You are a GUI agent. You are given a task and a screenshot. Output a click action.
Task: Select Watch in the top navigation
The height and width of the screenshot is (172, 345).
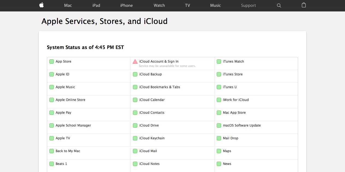159,5
